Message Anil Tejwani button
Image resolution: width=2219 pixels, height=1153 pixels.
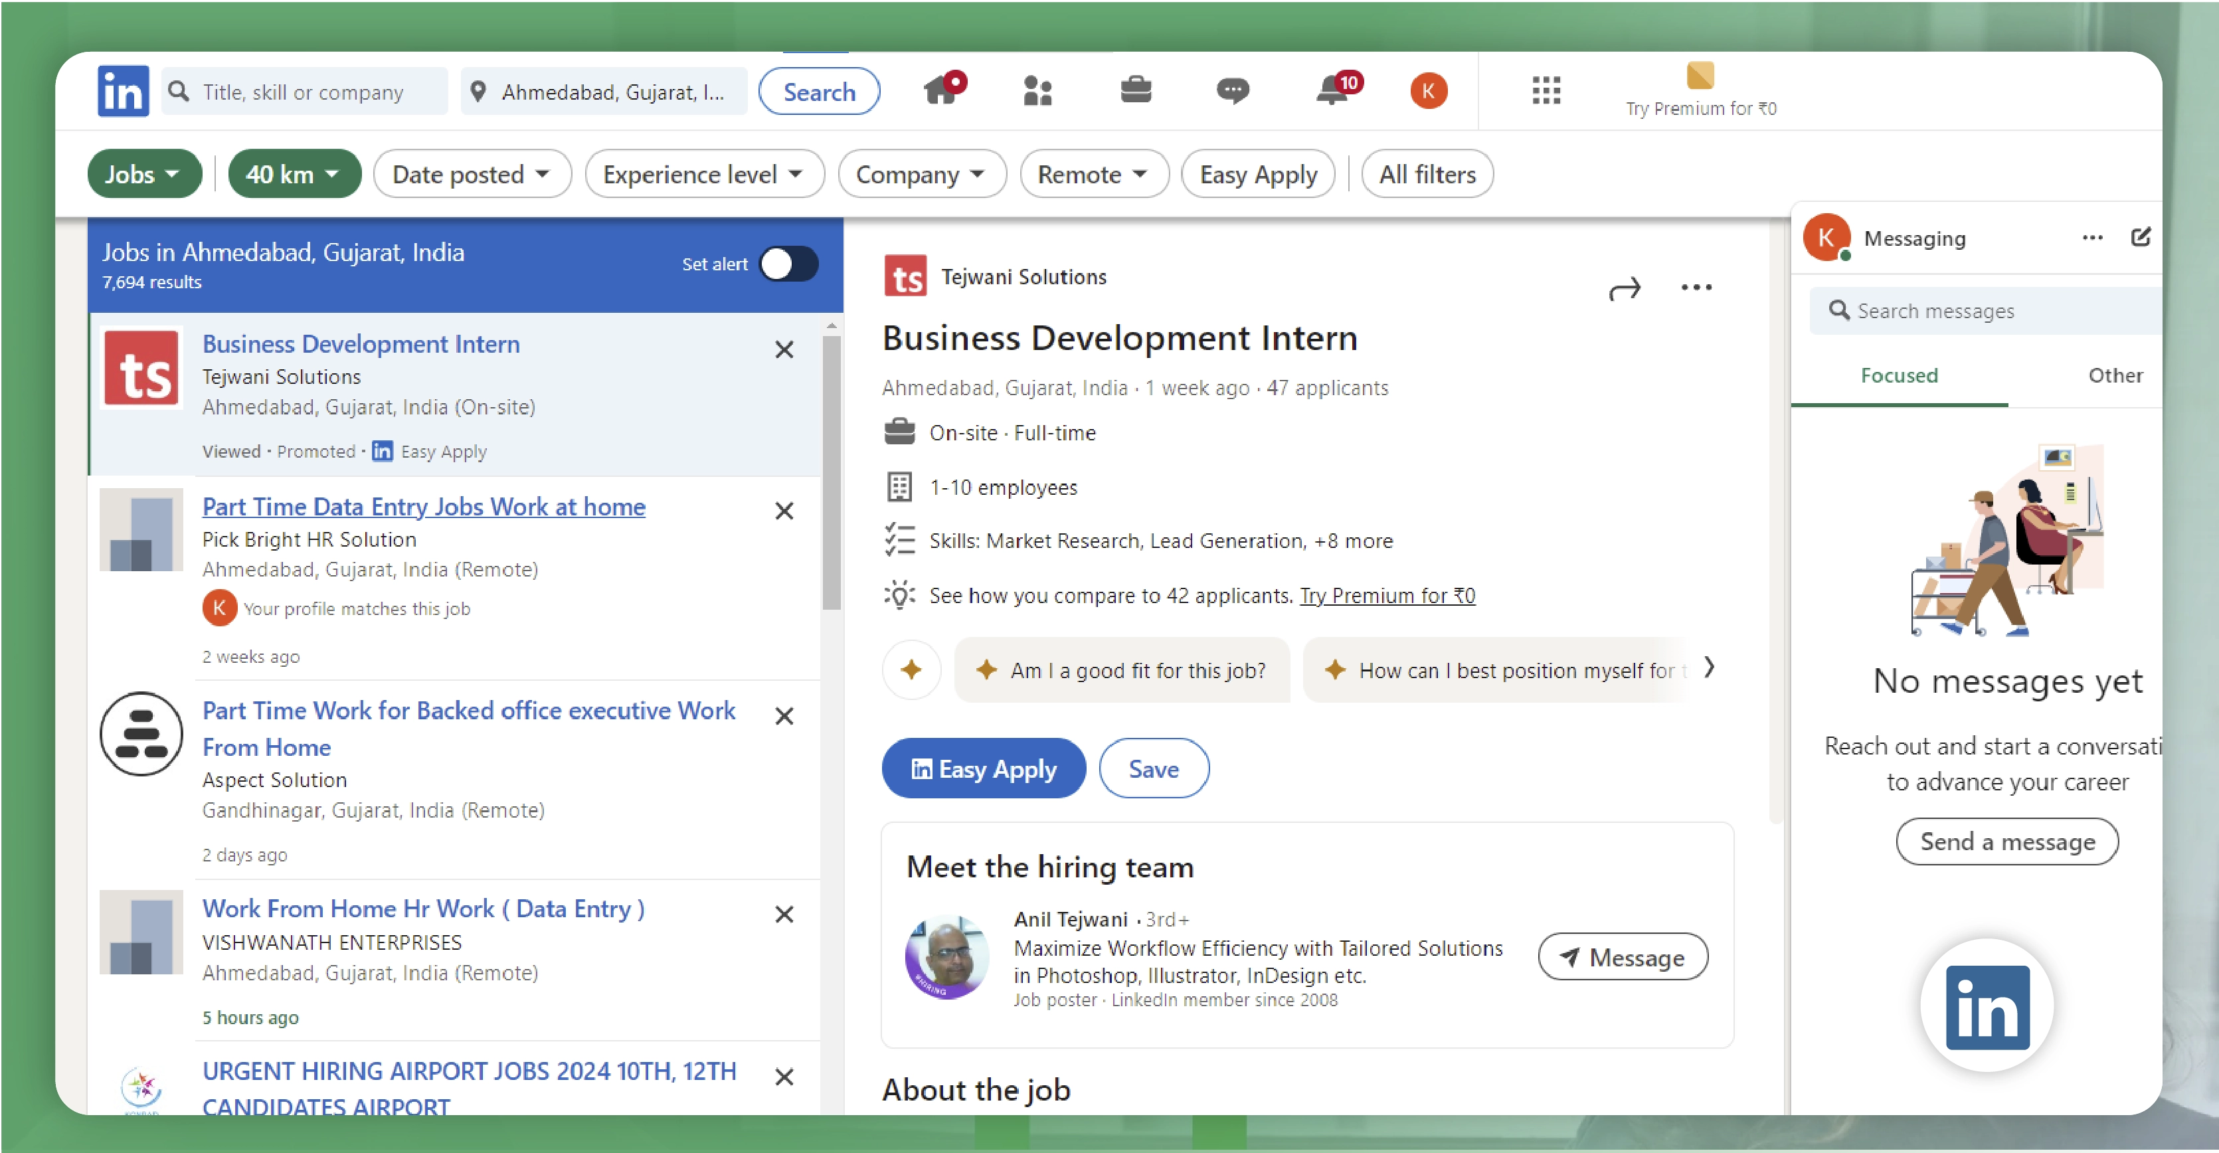[x=1623, y=956]
